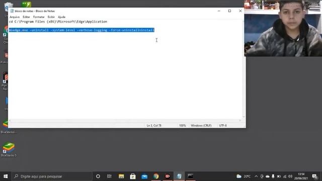Select the BlueStacks multi-instance desktop icon
Image resolution: width=322 pixels, height=181 pixels.
click(6, 127)
